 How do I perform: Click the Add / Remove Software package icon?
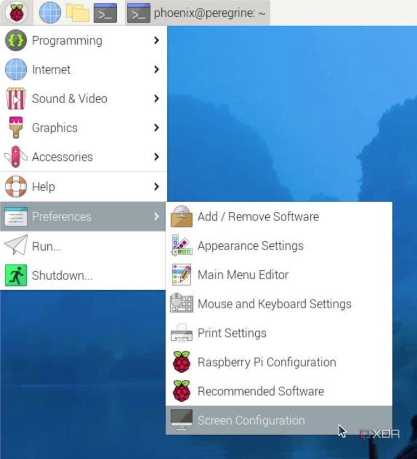[182, 217]
